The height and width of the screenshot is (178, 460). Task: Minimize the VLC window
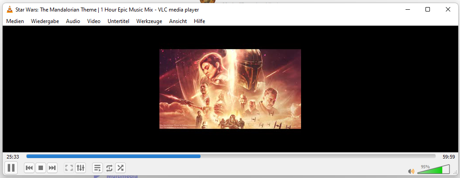(x=408, y=10)
